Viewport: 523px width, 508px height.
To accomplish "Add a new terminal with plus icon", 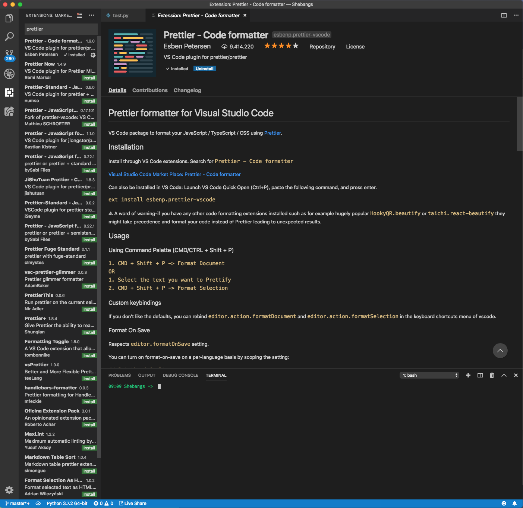I will pos(468,375).
